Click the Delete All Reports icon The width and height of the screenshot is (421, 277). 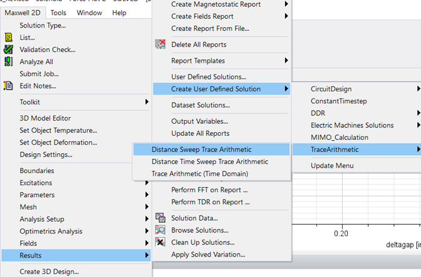[161, 44]
